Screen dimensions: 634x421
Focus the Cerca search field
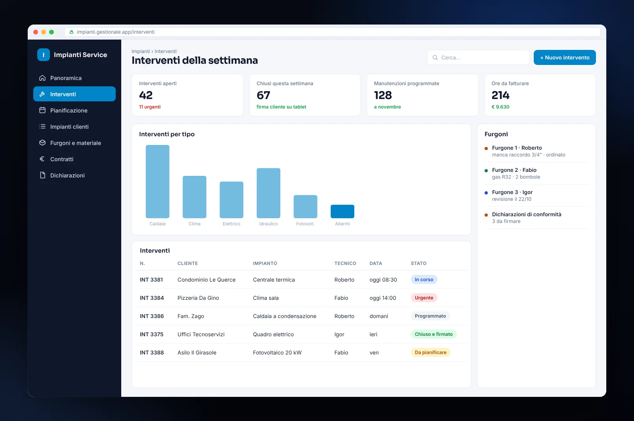(478, 57)
